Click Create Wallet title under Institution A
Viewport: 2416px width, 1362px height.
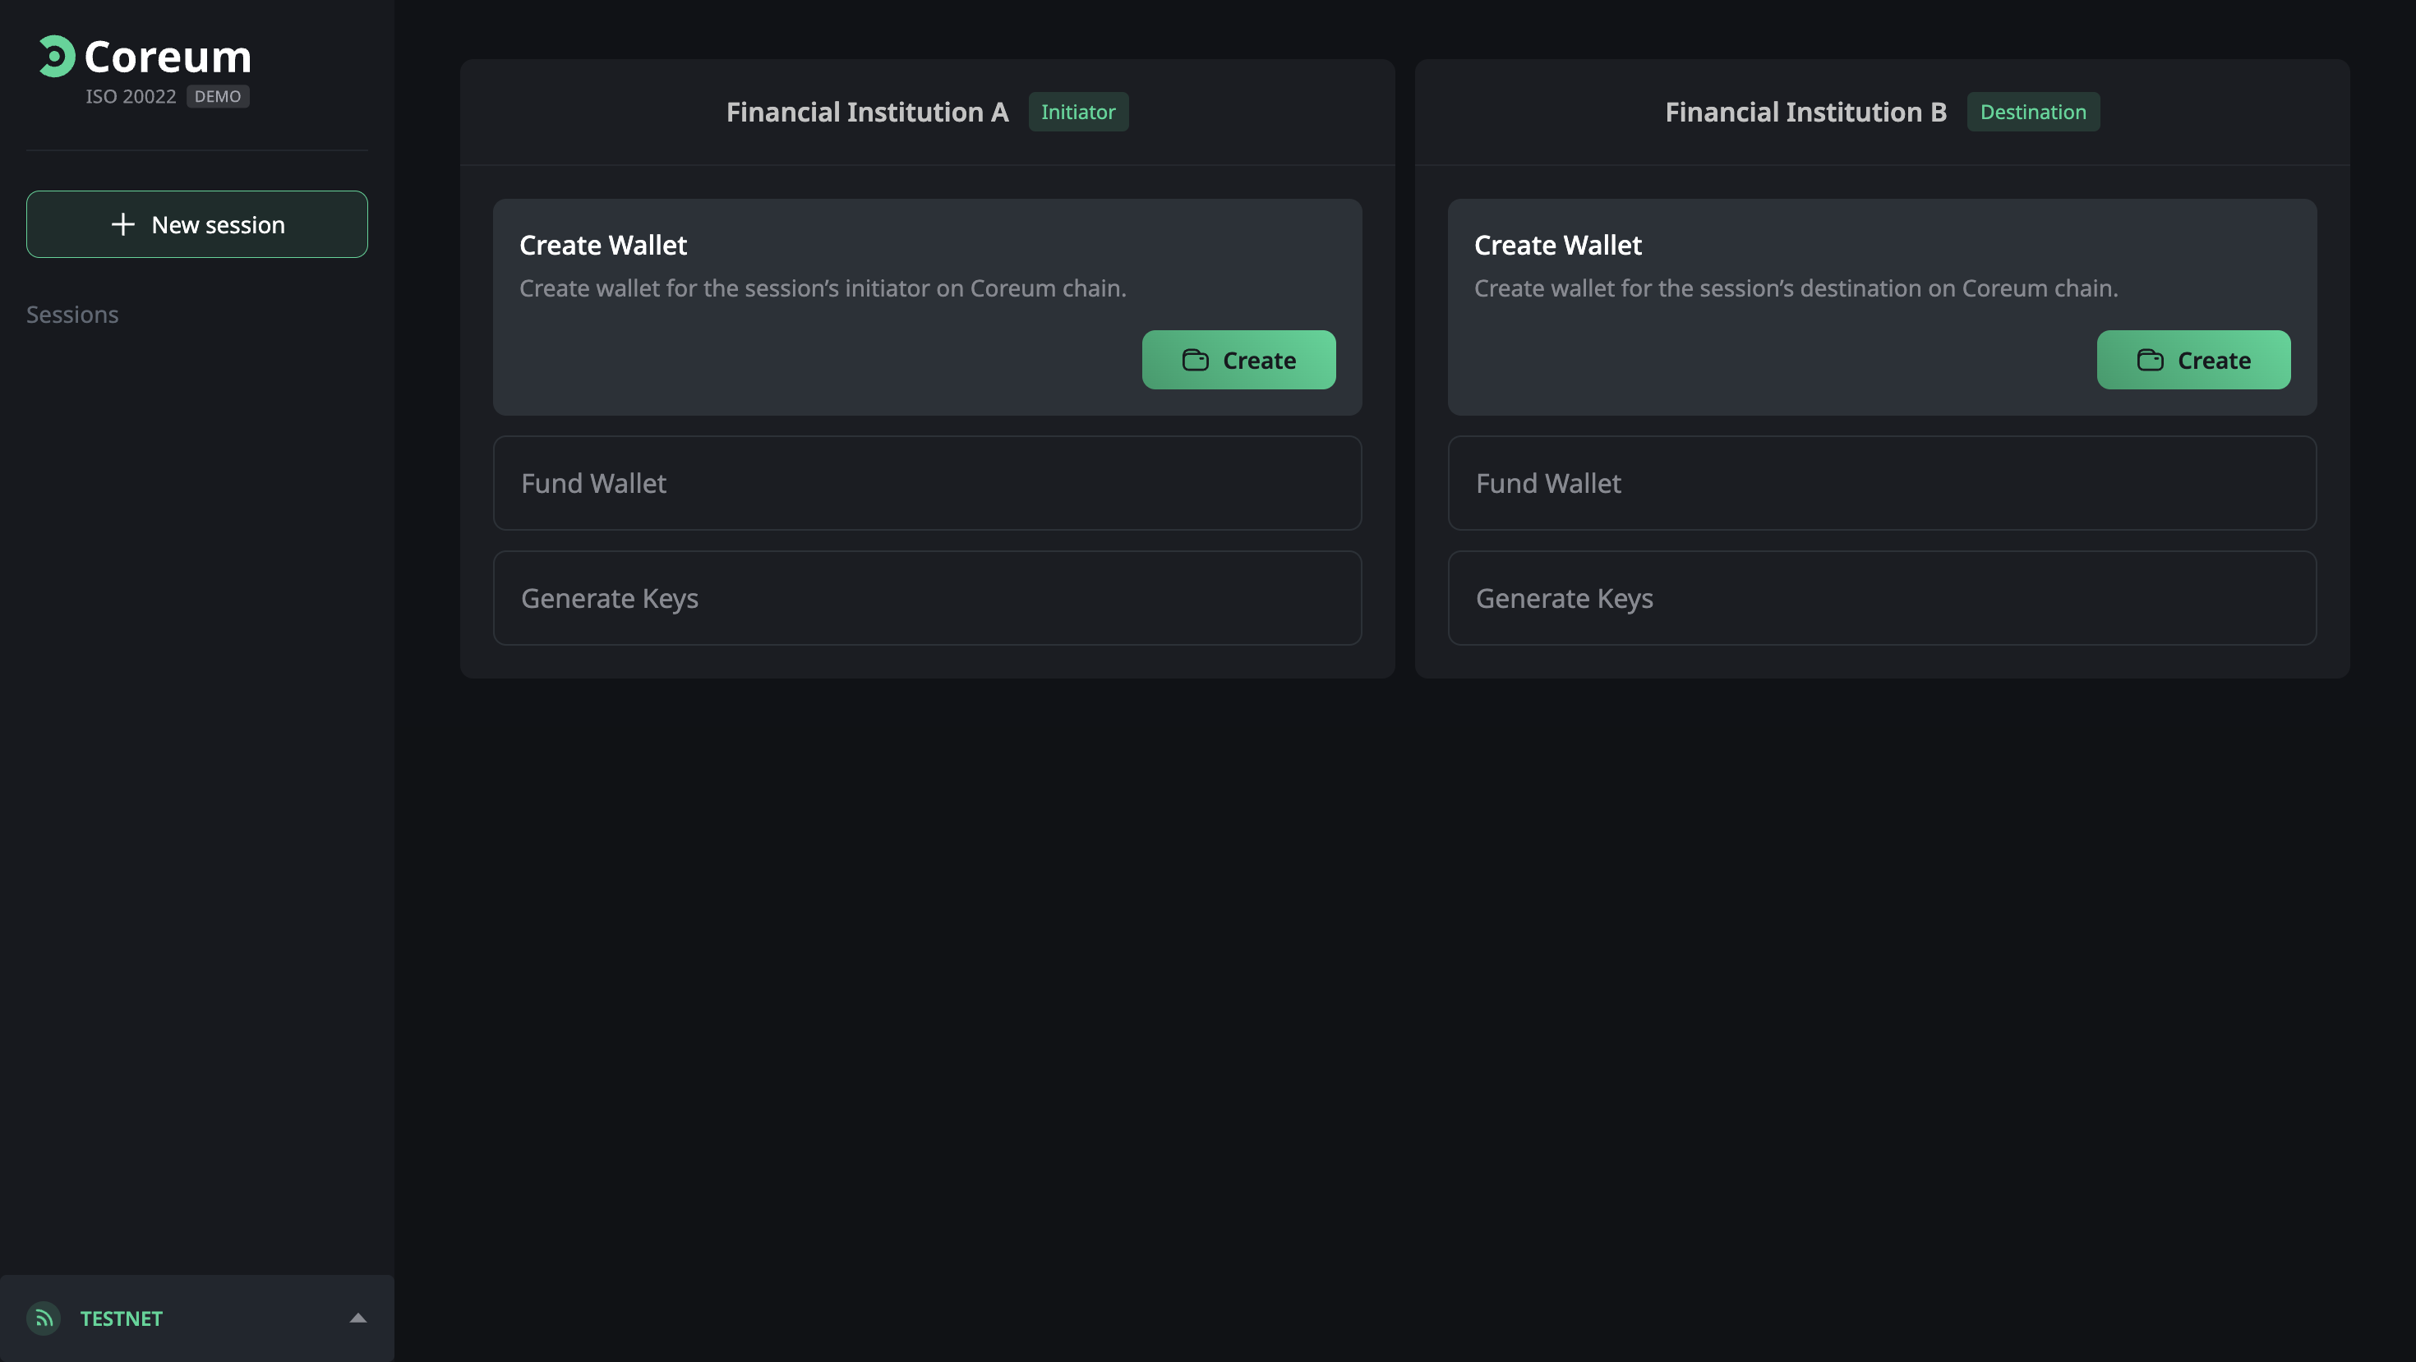click(x=603, y=246)
